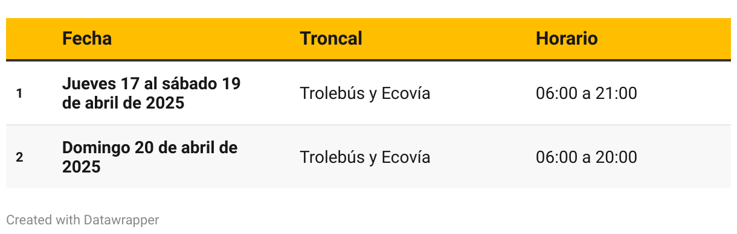Open the Created with Datawrapper link

click(83, 220)
